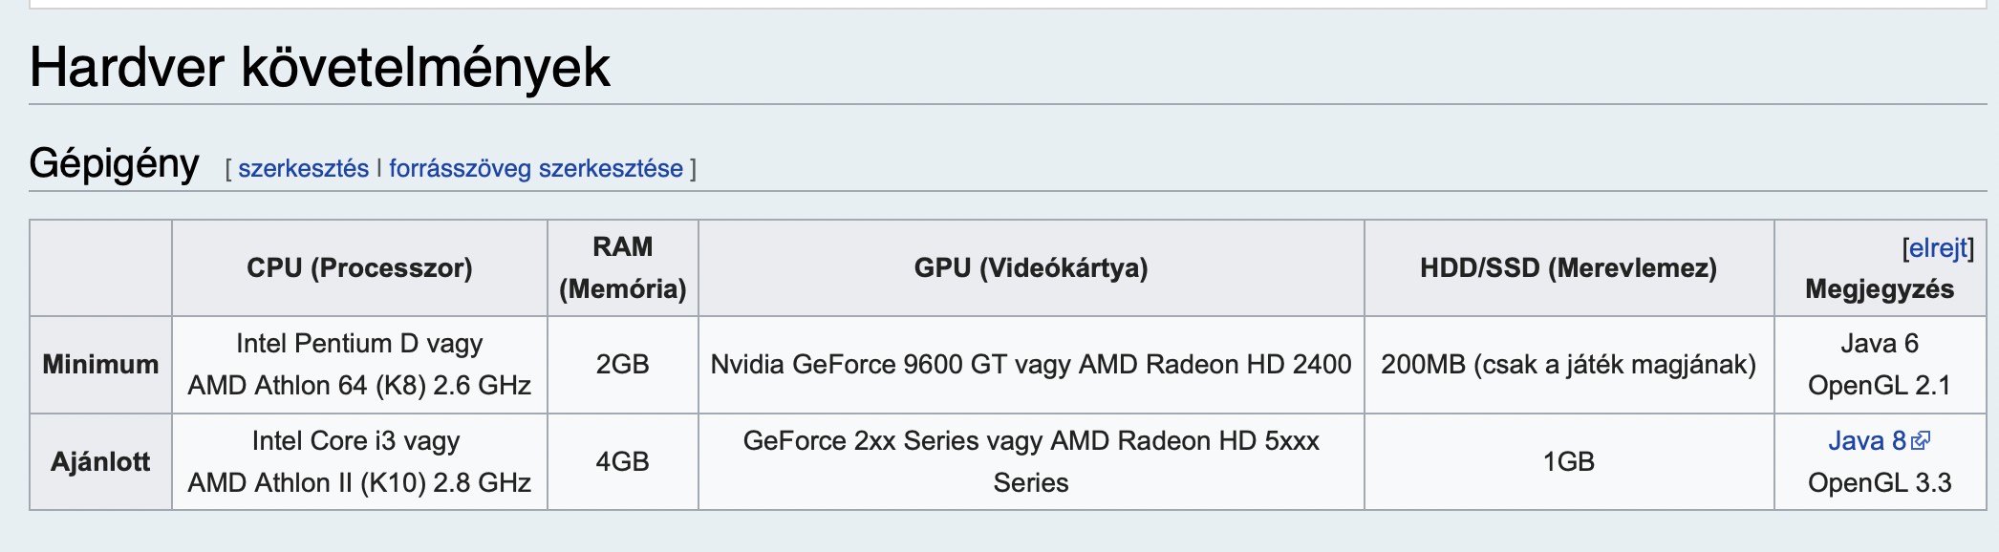This screenshot has width=1999, height=552.
Task: Click the Intel Pentium D processor cell
Action: point(359,365)
